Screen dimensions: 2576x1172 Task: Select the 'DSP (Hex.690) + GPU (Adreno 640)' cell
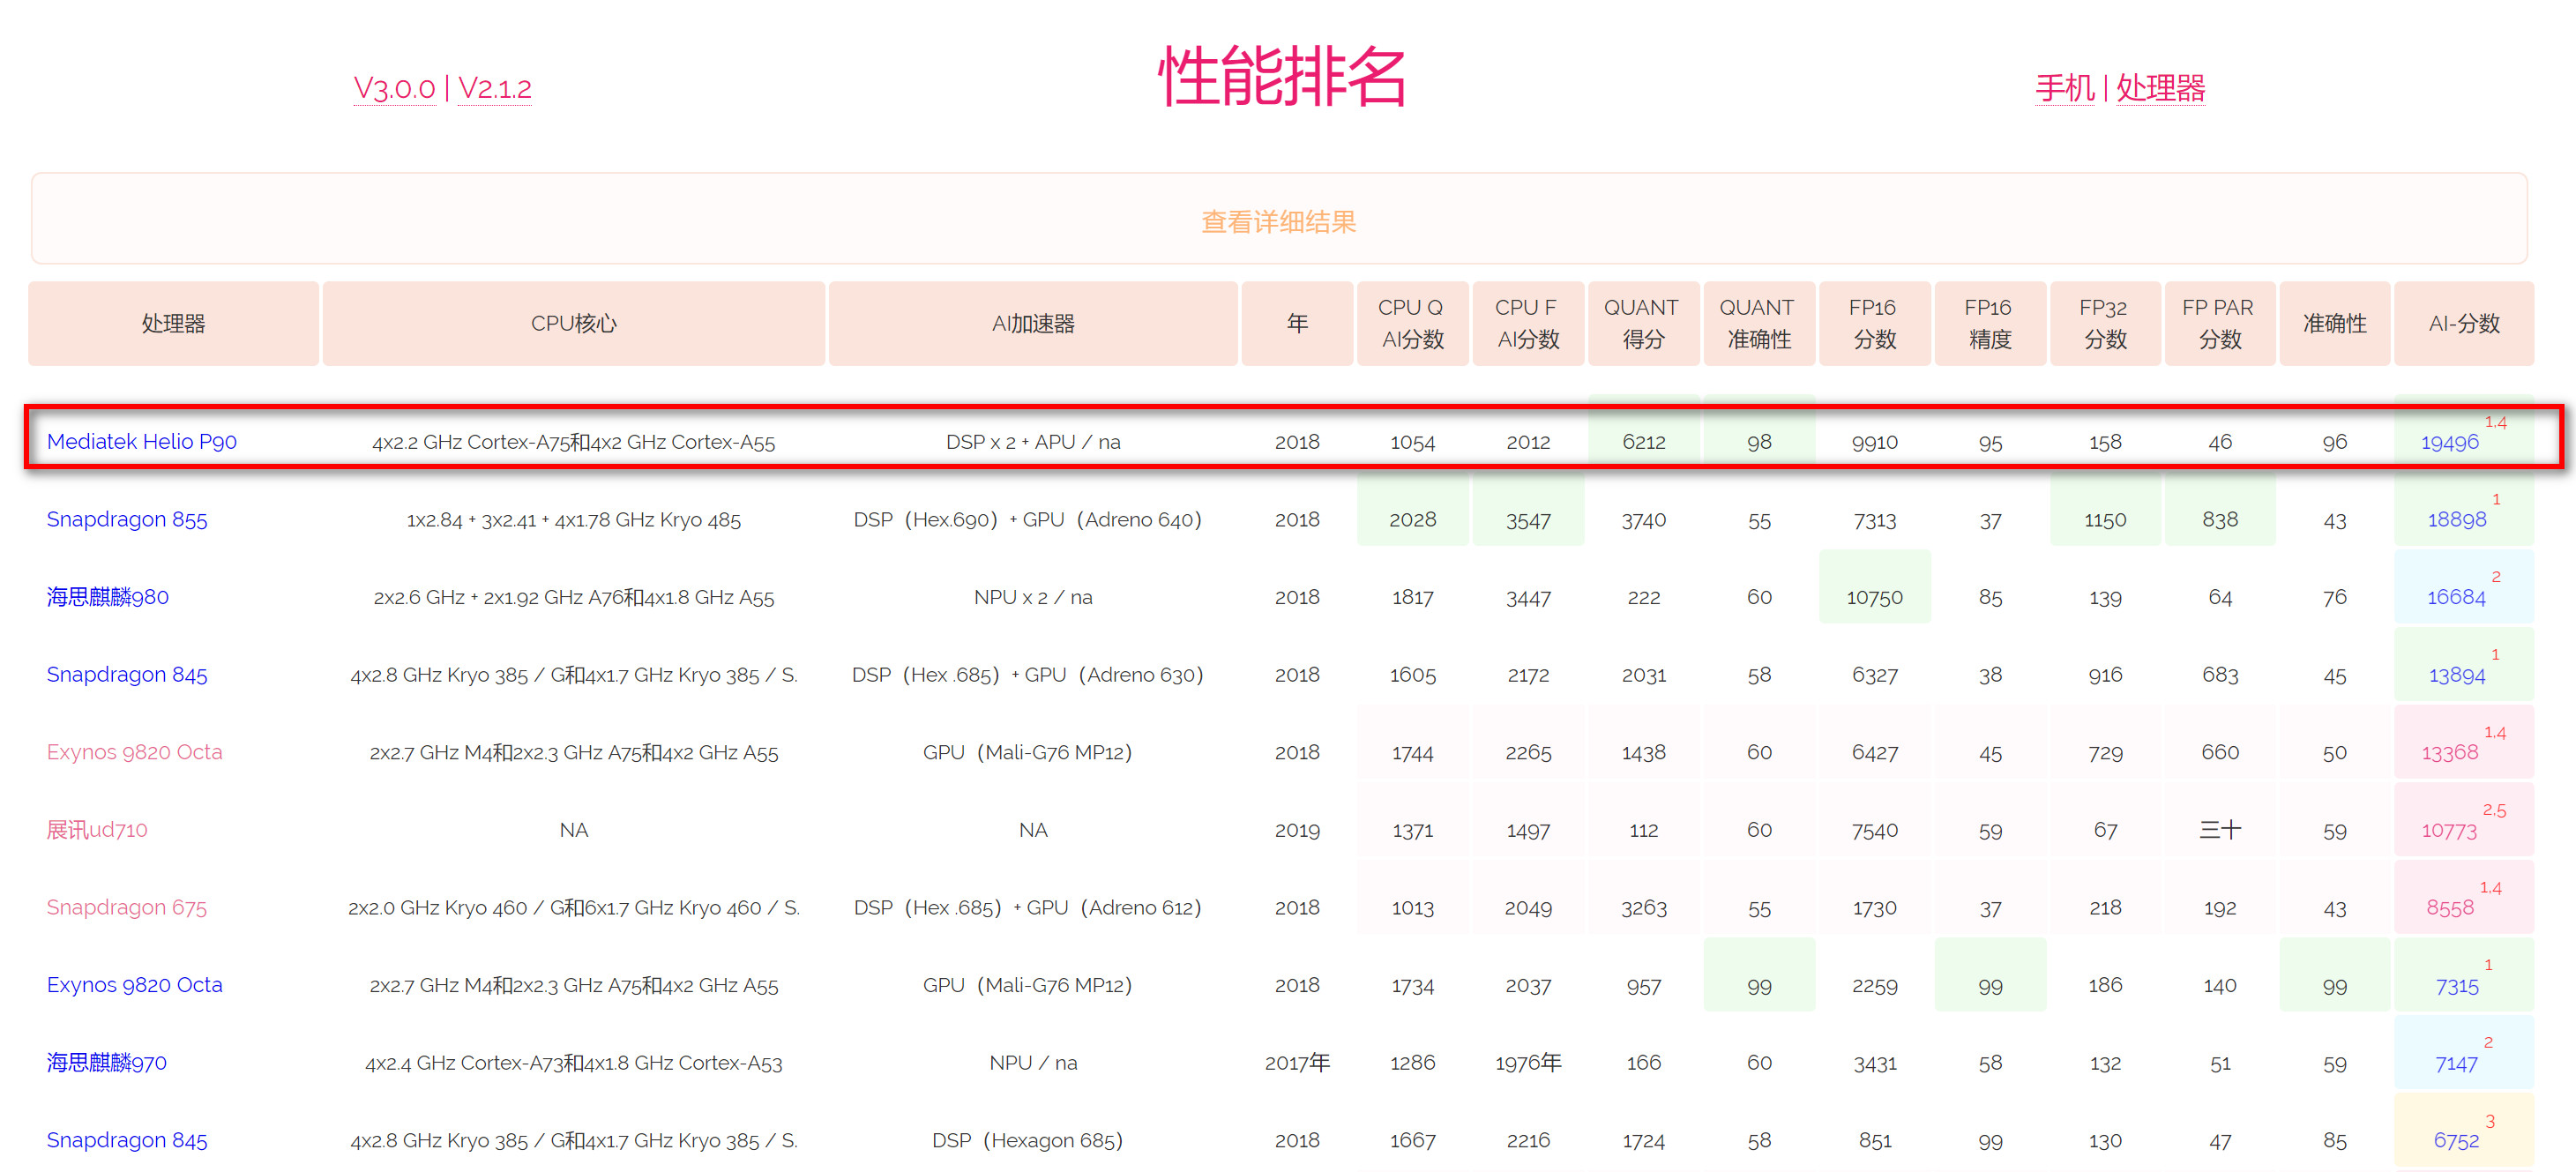[x=1027, y=520]
